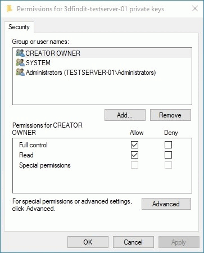
Task: Click the Add... button
Action: pyautogui.click(x=125, y=115)
